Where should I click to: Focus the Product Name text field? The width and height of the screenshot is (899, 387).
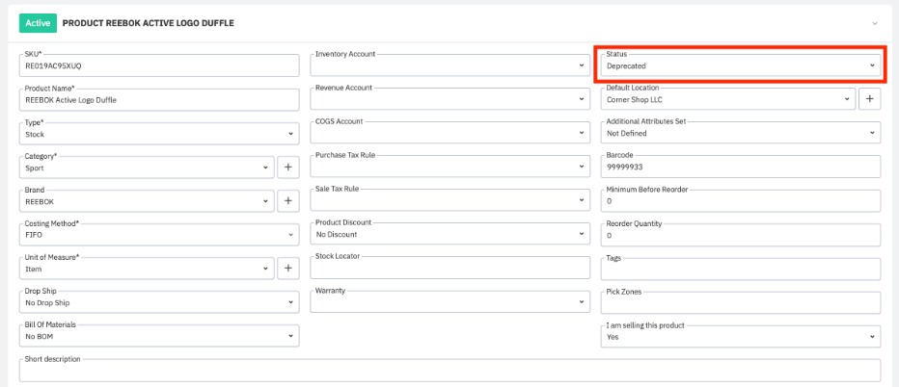(x=159, y=99)
